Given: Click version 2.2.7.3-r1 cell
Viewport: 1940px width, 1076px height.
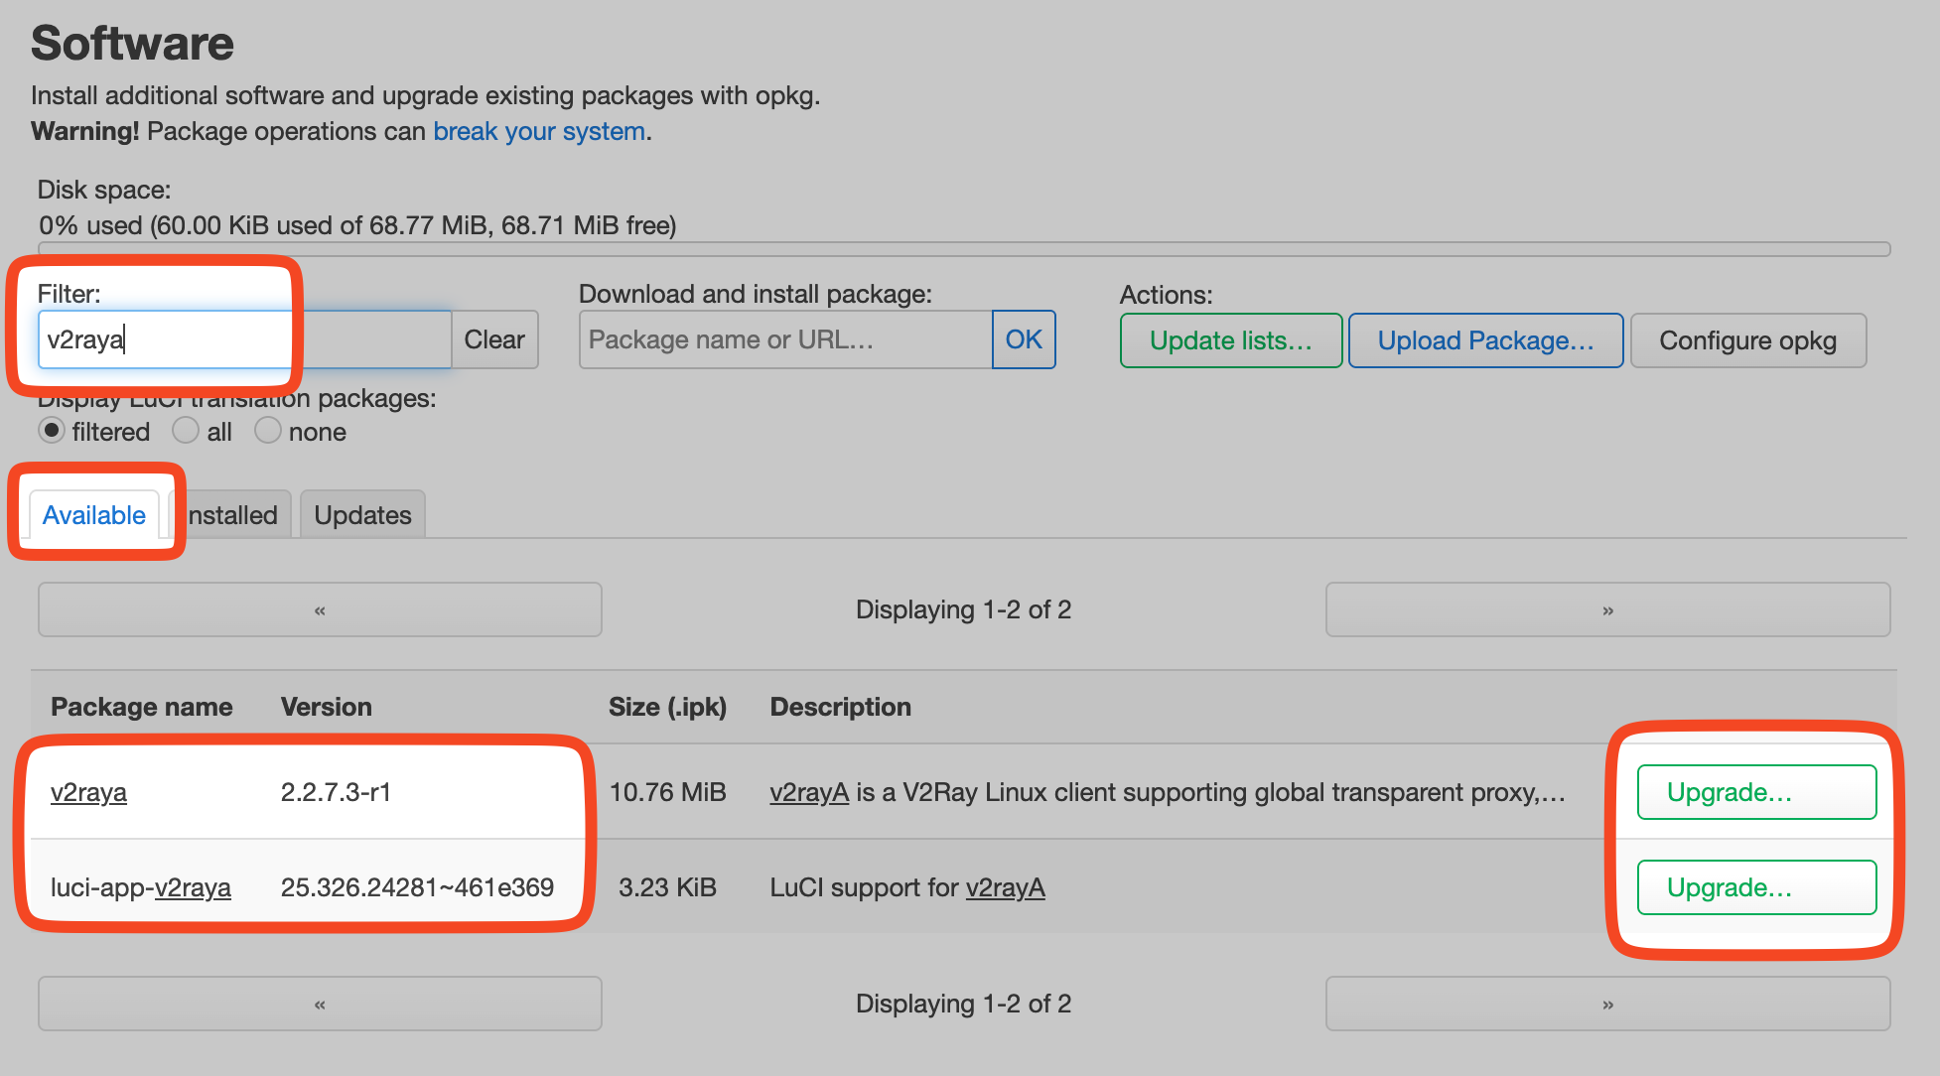Looking at the screenshot, I should point(336,792).
